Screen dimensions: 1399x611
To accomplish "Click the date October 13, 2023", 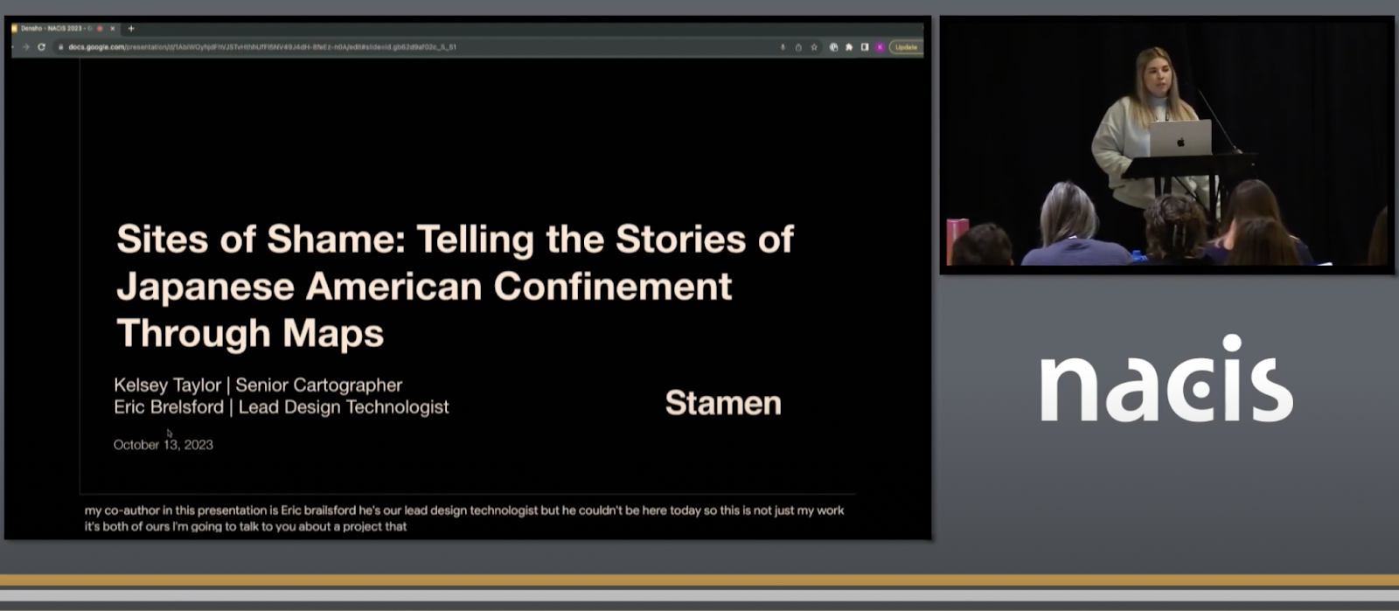I will click(164, 445).
